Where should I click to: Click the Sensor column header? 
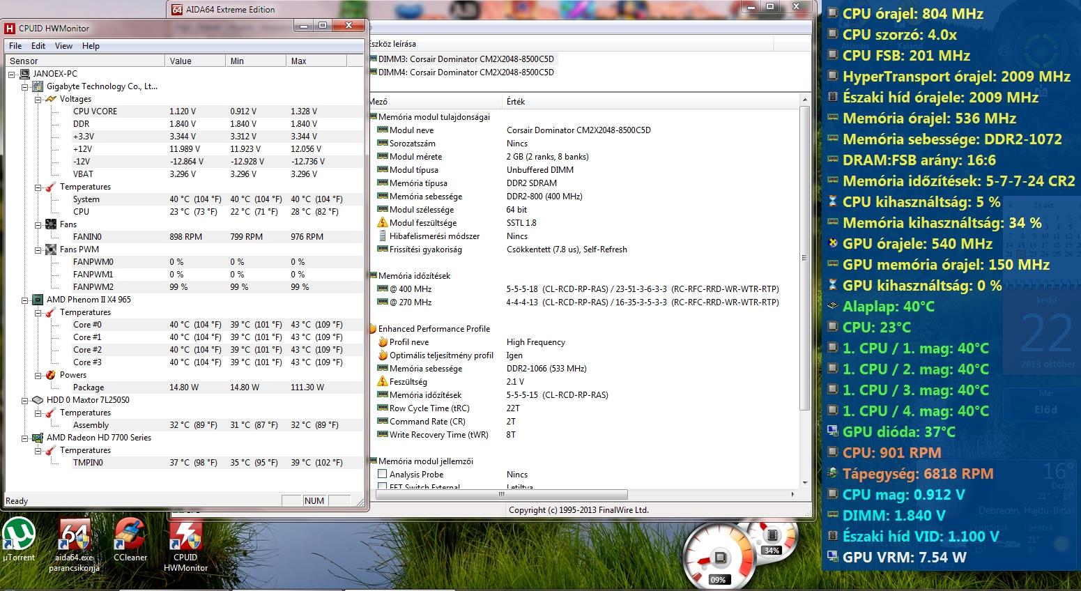point(85,61)
